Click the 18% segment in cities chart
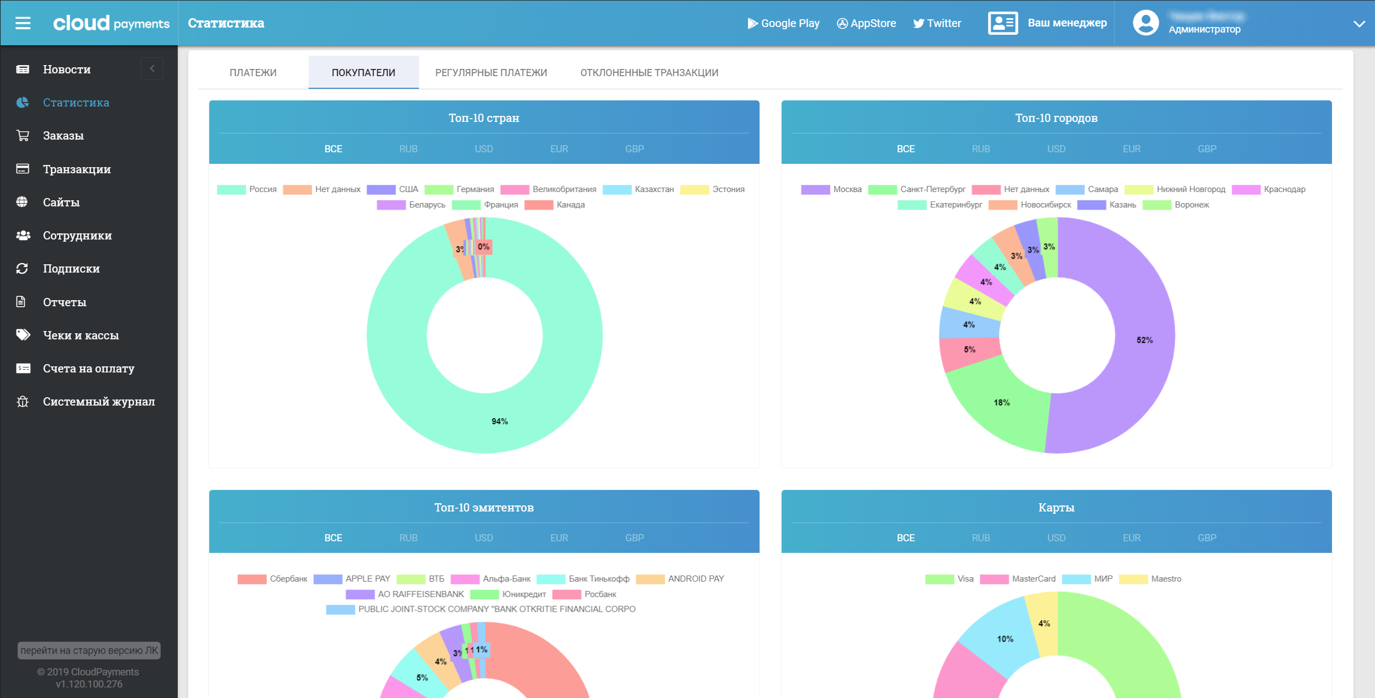 point(1002,403)
